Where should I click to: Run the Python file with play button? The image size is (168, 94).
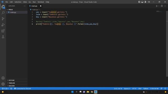(x=157, y=6)
